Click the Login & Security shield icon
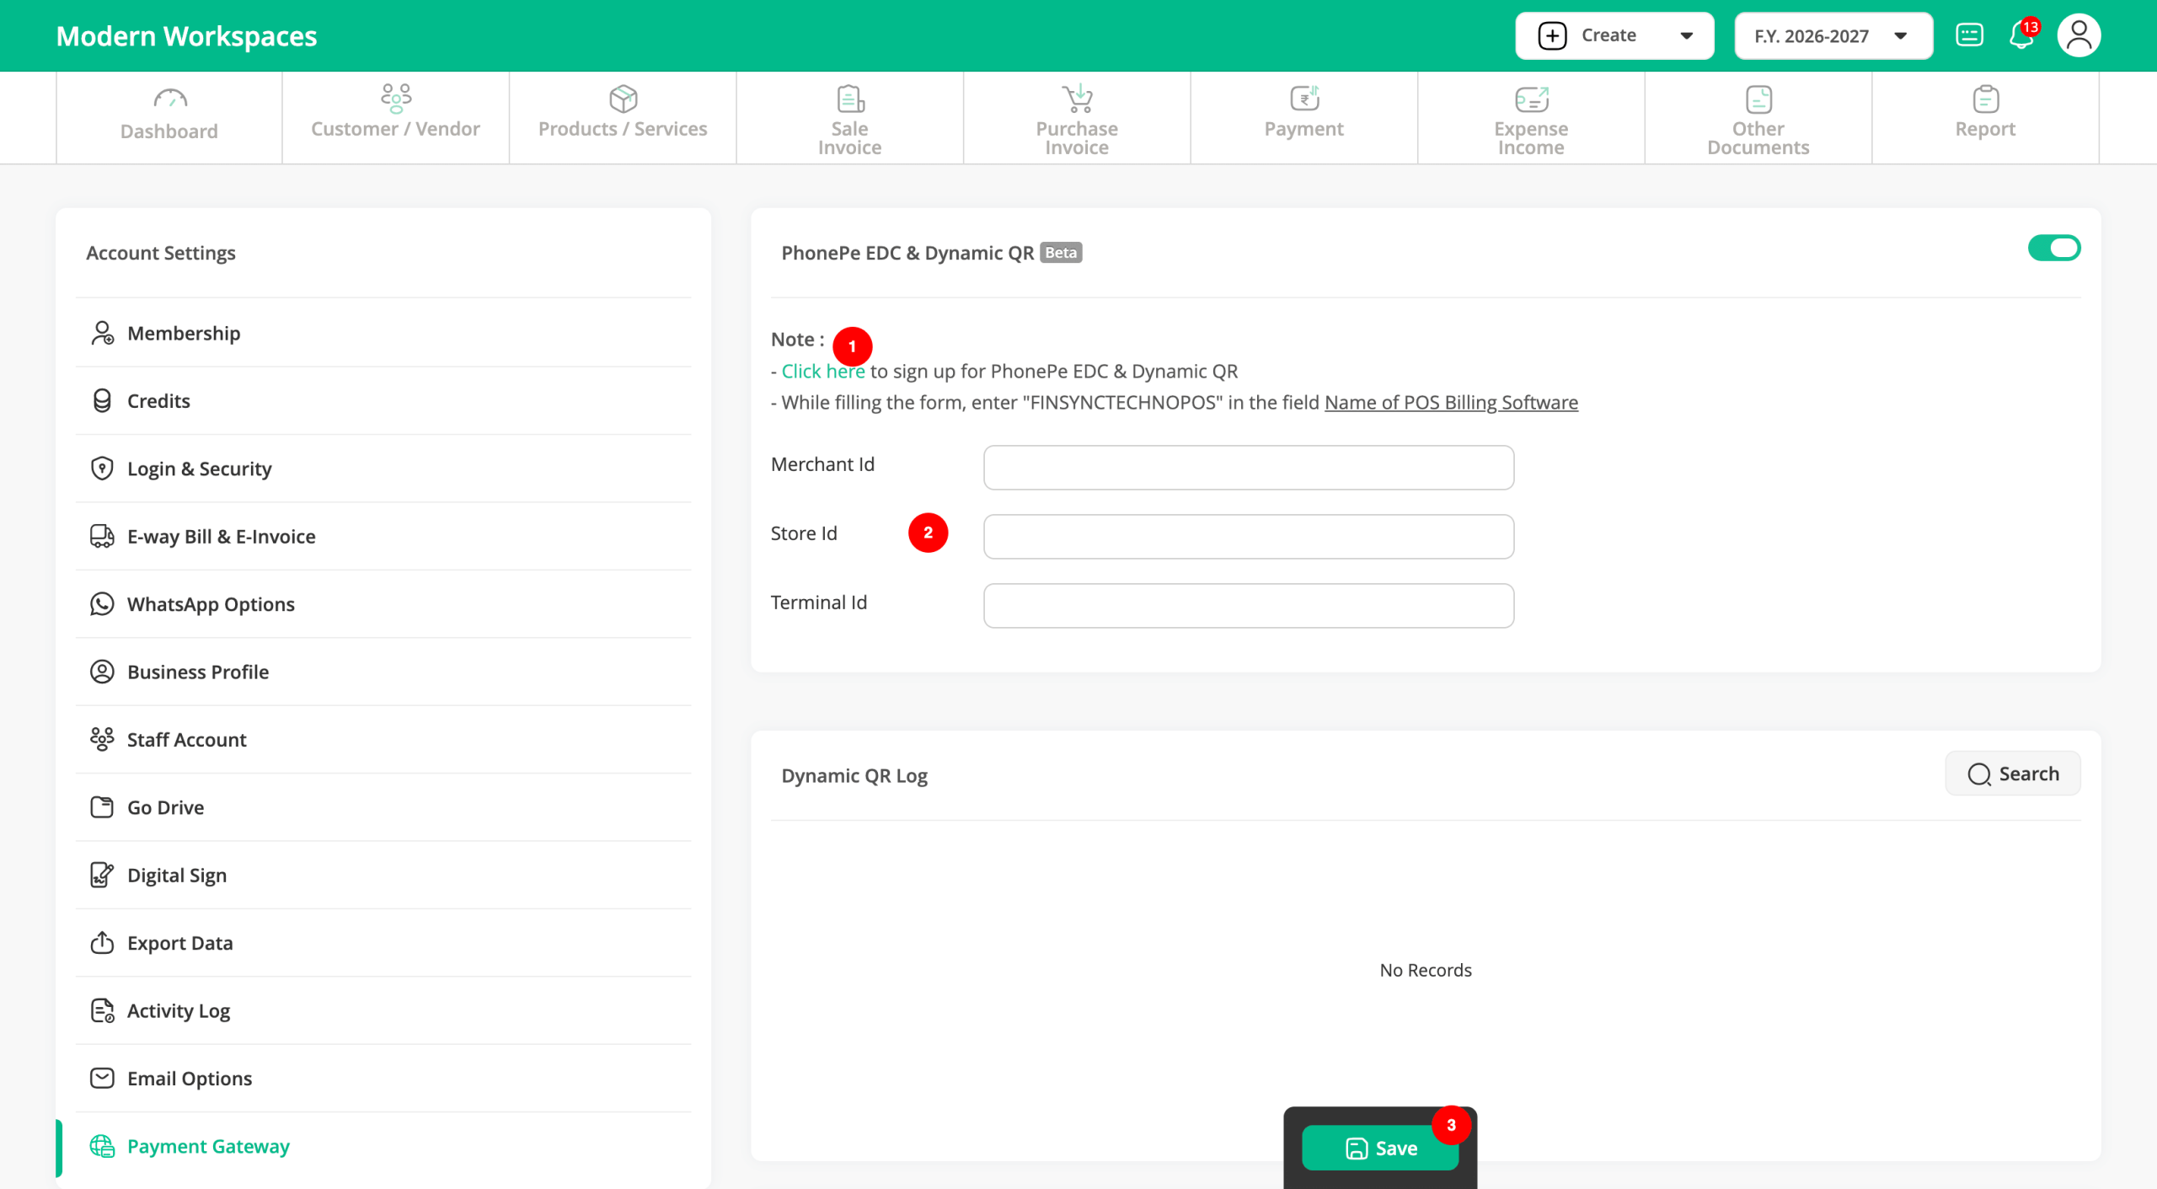 pos(102,469)
